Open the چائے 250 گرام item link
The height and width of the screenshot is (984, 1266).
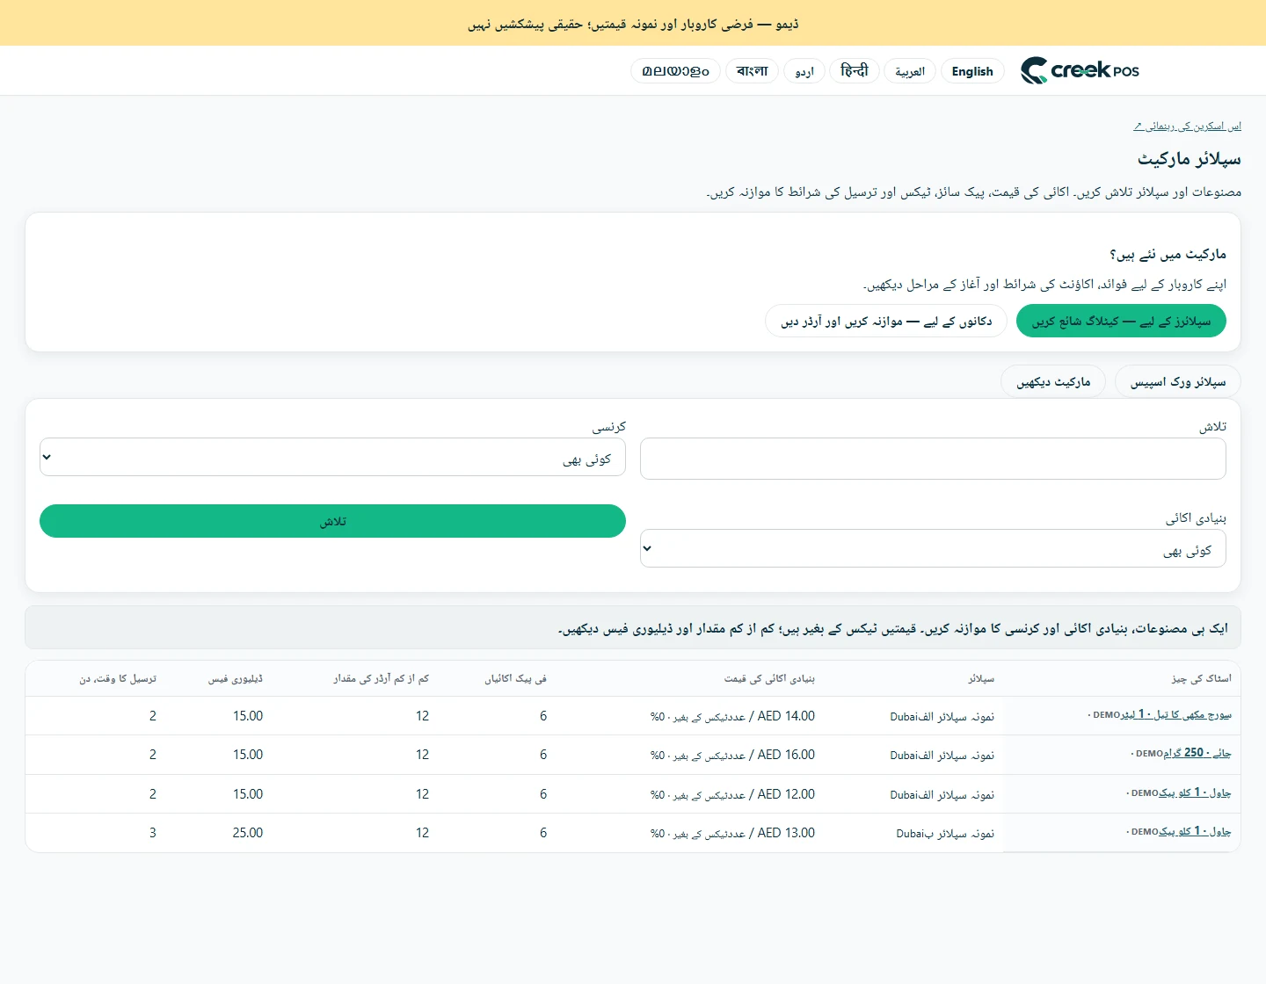click(1197, 753)
